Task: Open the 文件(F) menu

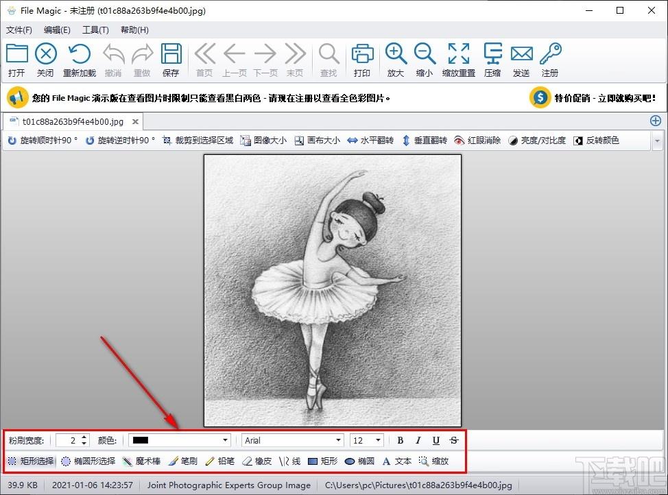Action: pyautogui.click(x=19, y=29)
